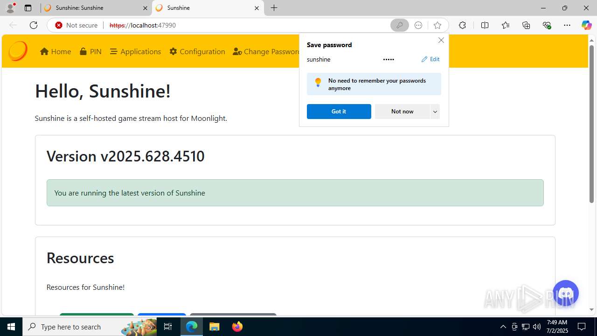The height and width of the screenshot is (336, 597).
Task: Click Got it in Save password popup
Action: click(339, 112)
